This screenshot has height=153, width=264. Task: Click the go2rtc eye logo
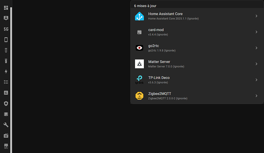[139, 48]
